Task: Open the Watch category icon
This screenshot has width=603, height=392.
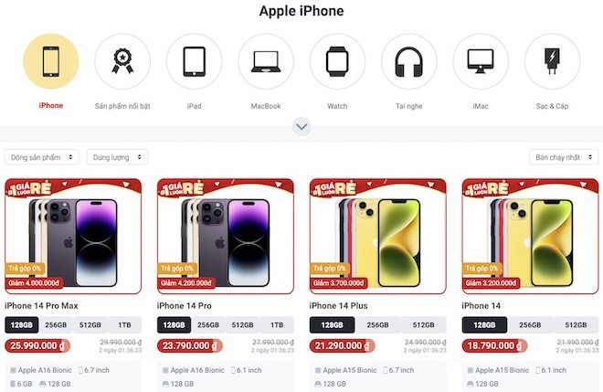Action: 337,61
